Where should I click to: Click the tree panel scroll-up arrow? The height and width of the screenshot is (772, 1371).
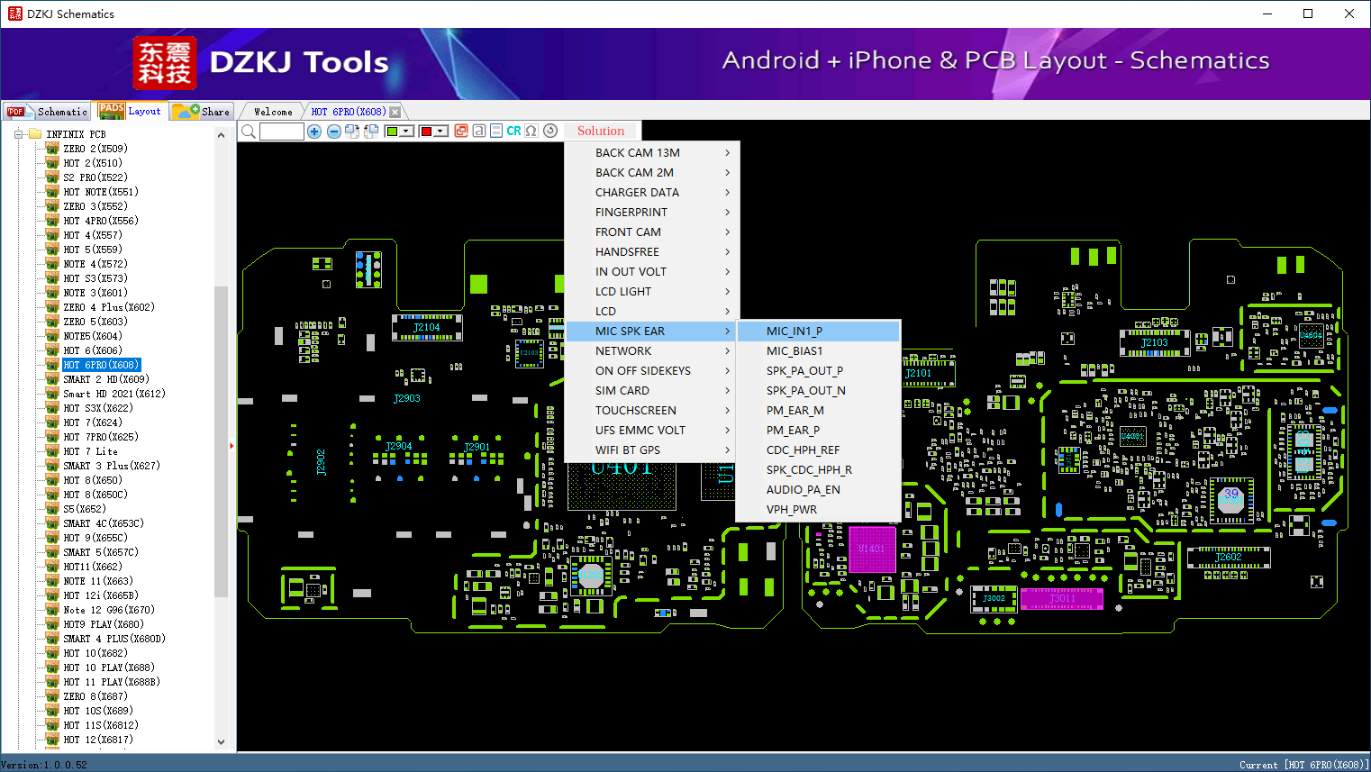click(222, 135)
